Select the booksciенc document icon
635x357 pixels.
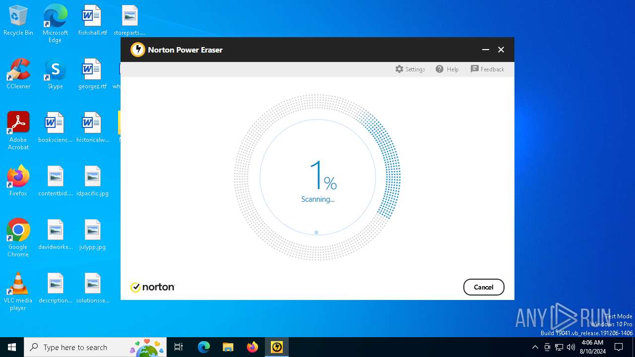[x=55, y=127]
